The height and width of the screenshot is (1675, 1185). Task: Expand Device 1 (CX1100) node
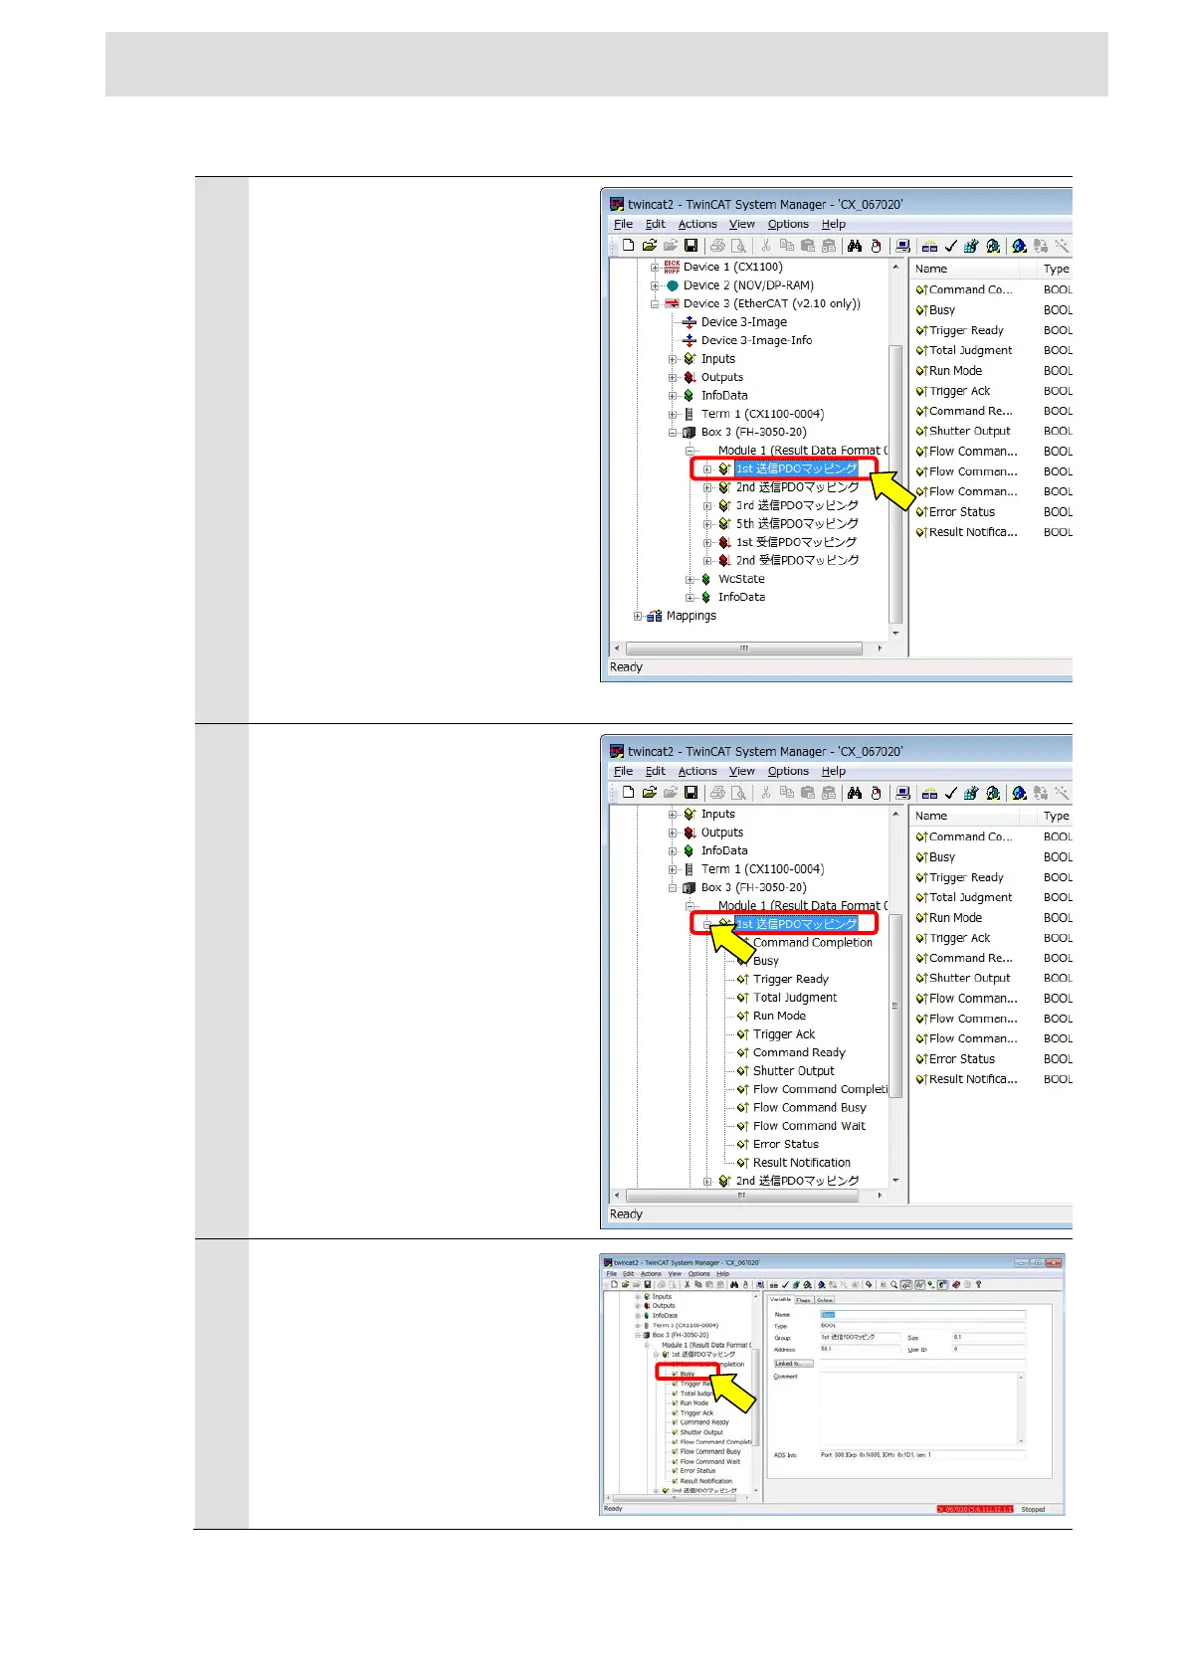(x=655, y=268)
